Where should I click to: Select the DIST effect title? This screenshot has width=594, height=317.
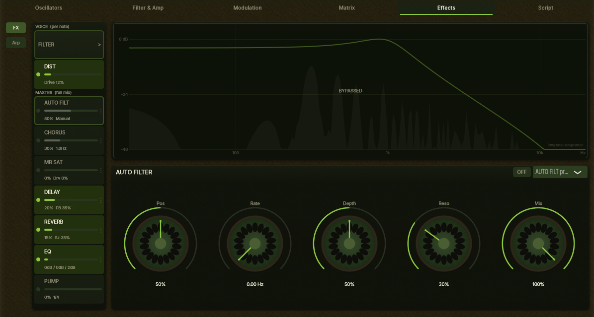tap(50, 66)
